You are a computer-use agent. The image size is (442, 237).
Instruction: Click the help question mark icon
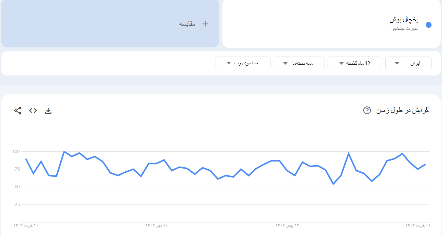(x=367, y=110)
